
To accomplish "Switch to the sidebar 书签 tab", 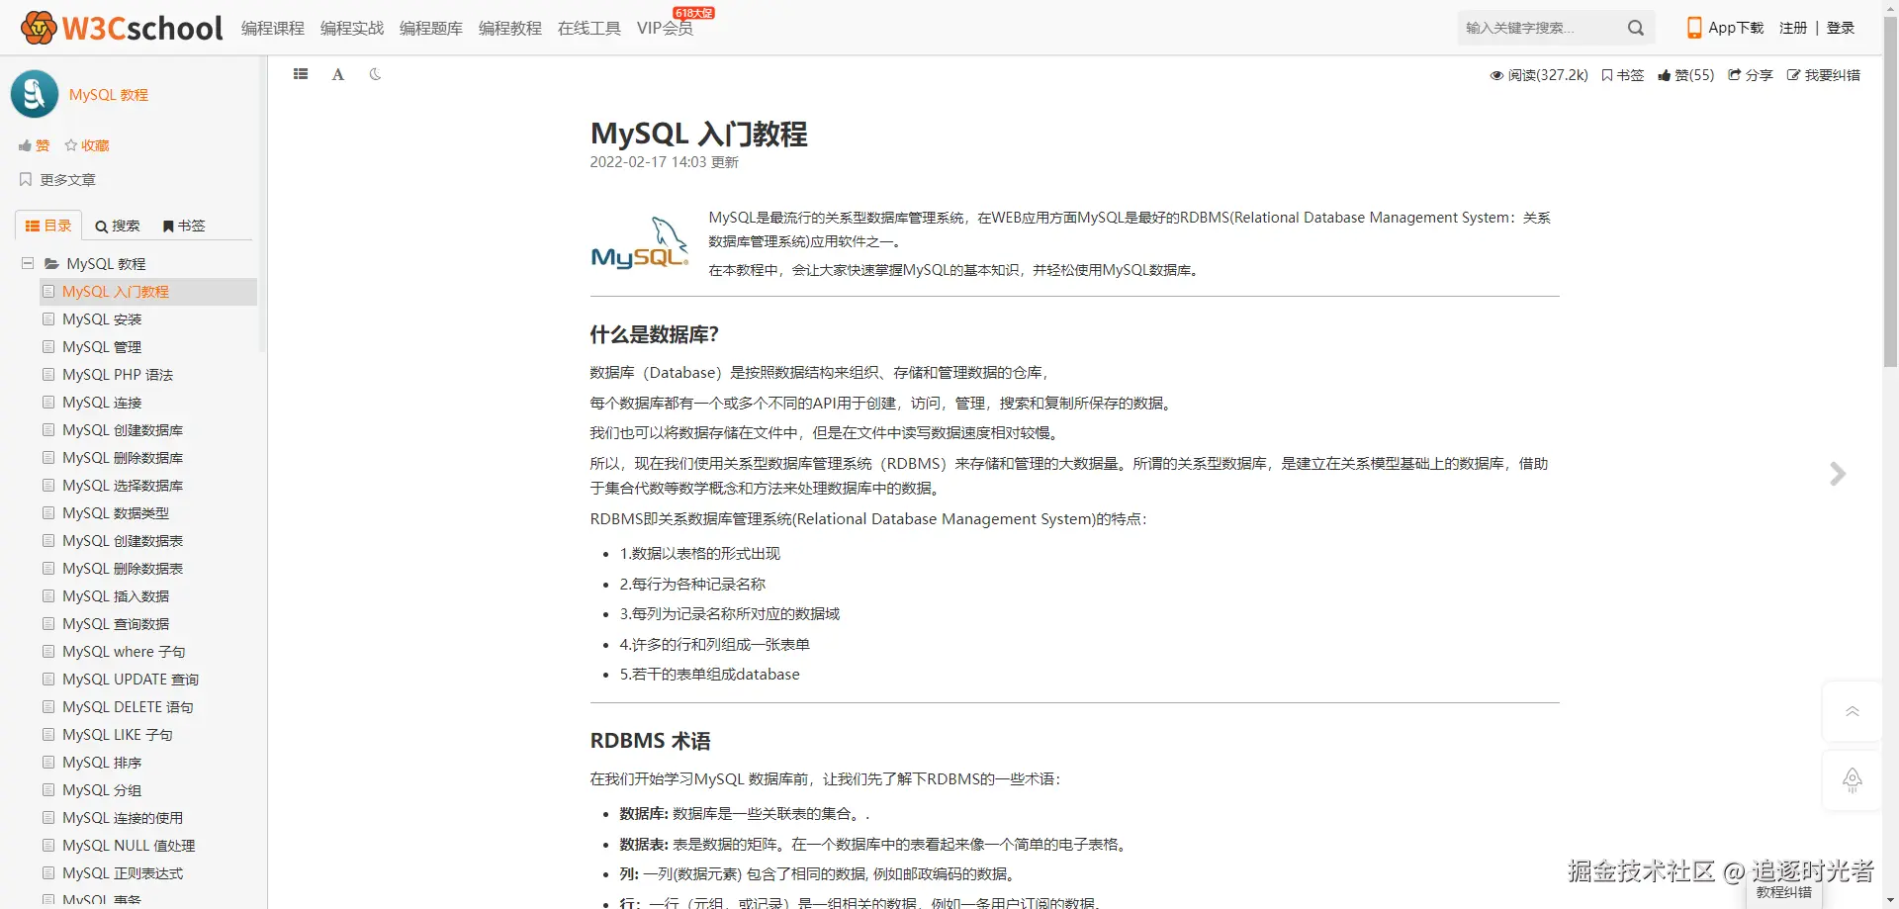I will [184, 226].
